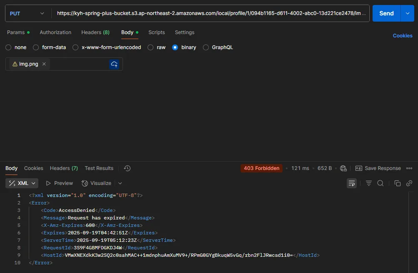Search the response body with magnifier icon

[380, 183]
